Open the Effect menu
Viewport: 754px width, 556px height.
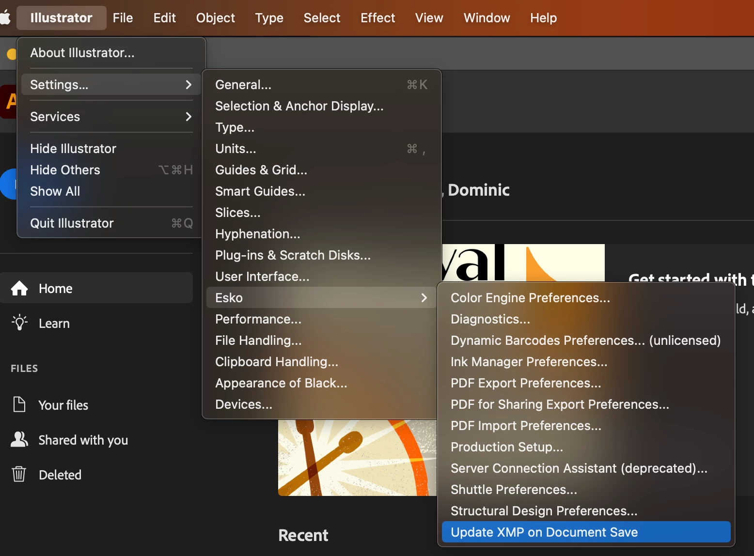378,18
